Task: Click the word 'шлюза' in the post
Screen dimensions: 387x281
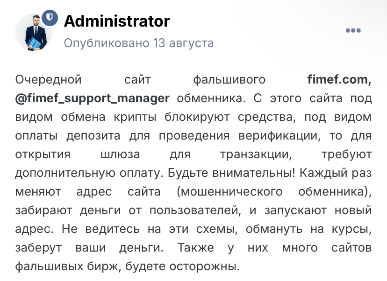Action: (x=120, y=155)
